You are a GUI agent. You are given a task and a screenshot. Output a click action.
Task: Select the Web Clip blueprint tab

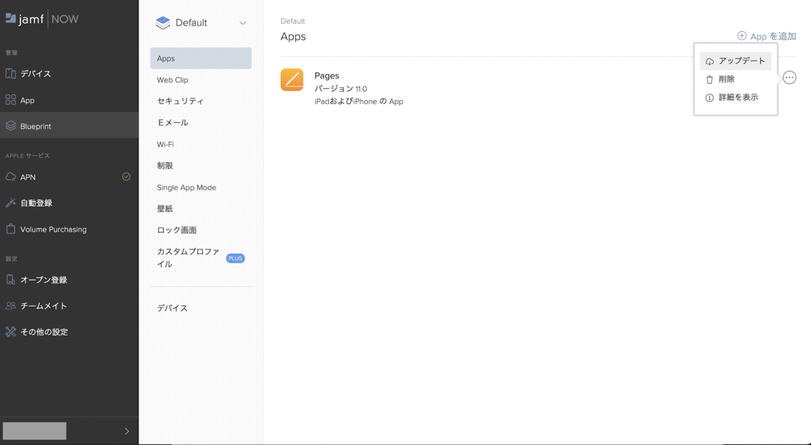(x=201, y=80)
